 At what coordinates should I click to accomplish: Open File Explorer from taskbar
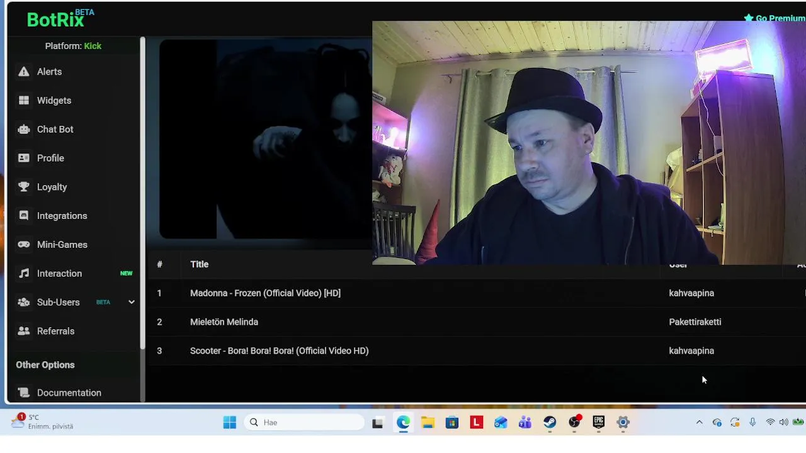point(428,423)
